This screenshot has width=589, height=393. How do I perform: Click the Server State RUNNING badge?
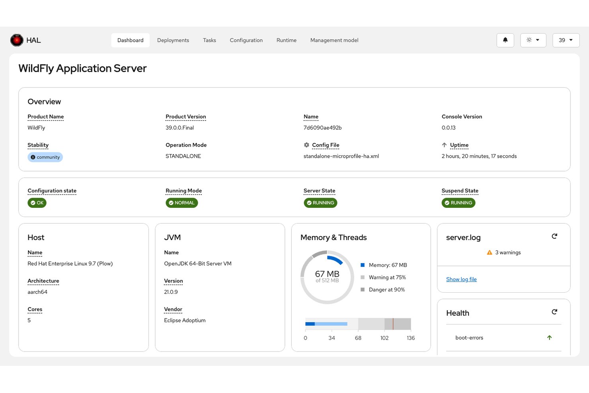click(x=320, y=203)
